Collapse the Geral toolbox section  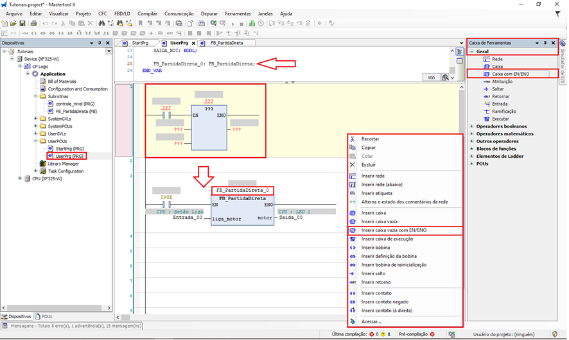tap(471, 51)
